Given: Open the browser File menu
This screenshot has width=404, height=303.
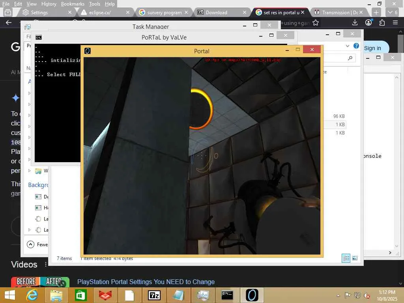Looking at the screenshot, I should coord(6,4).
